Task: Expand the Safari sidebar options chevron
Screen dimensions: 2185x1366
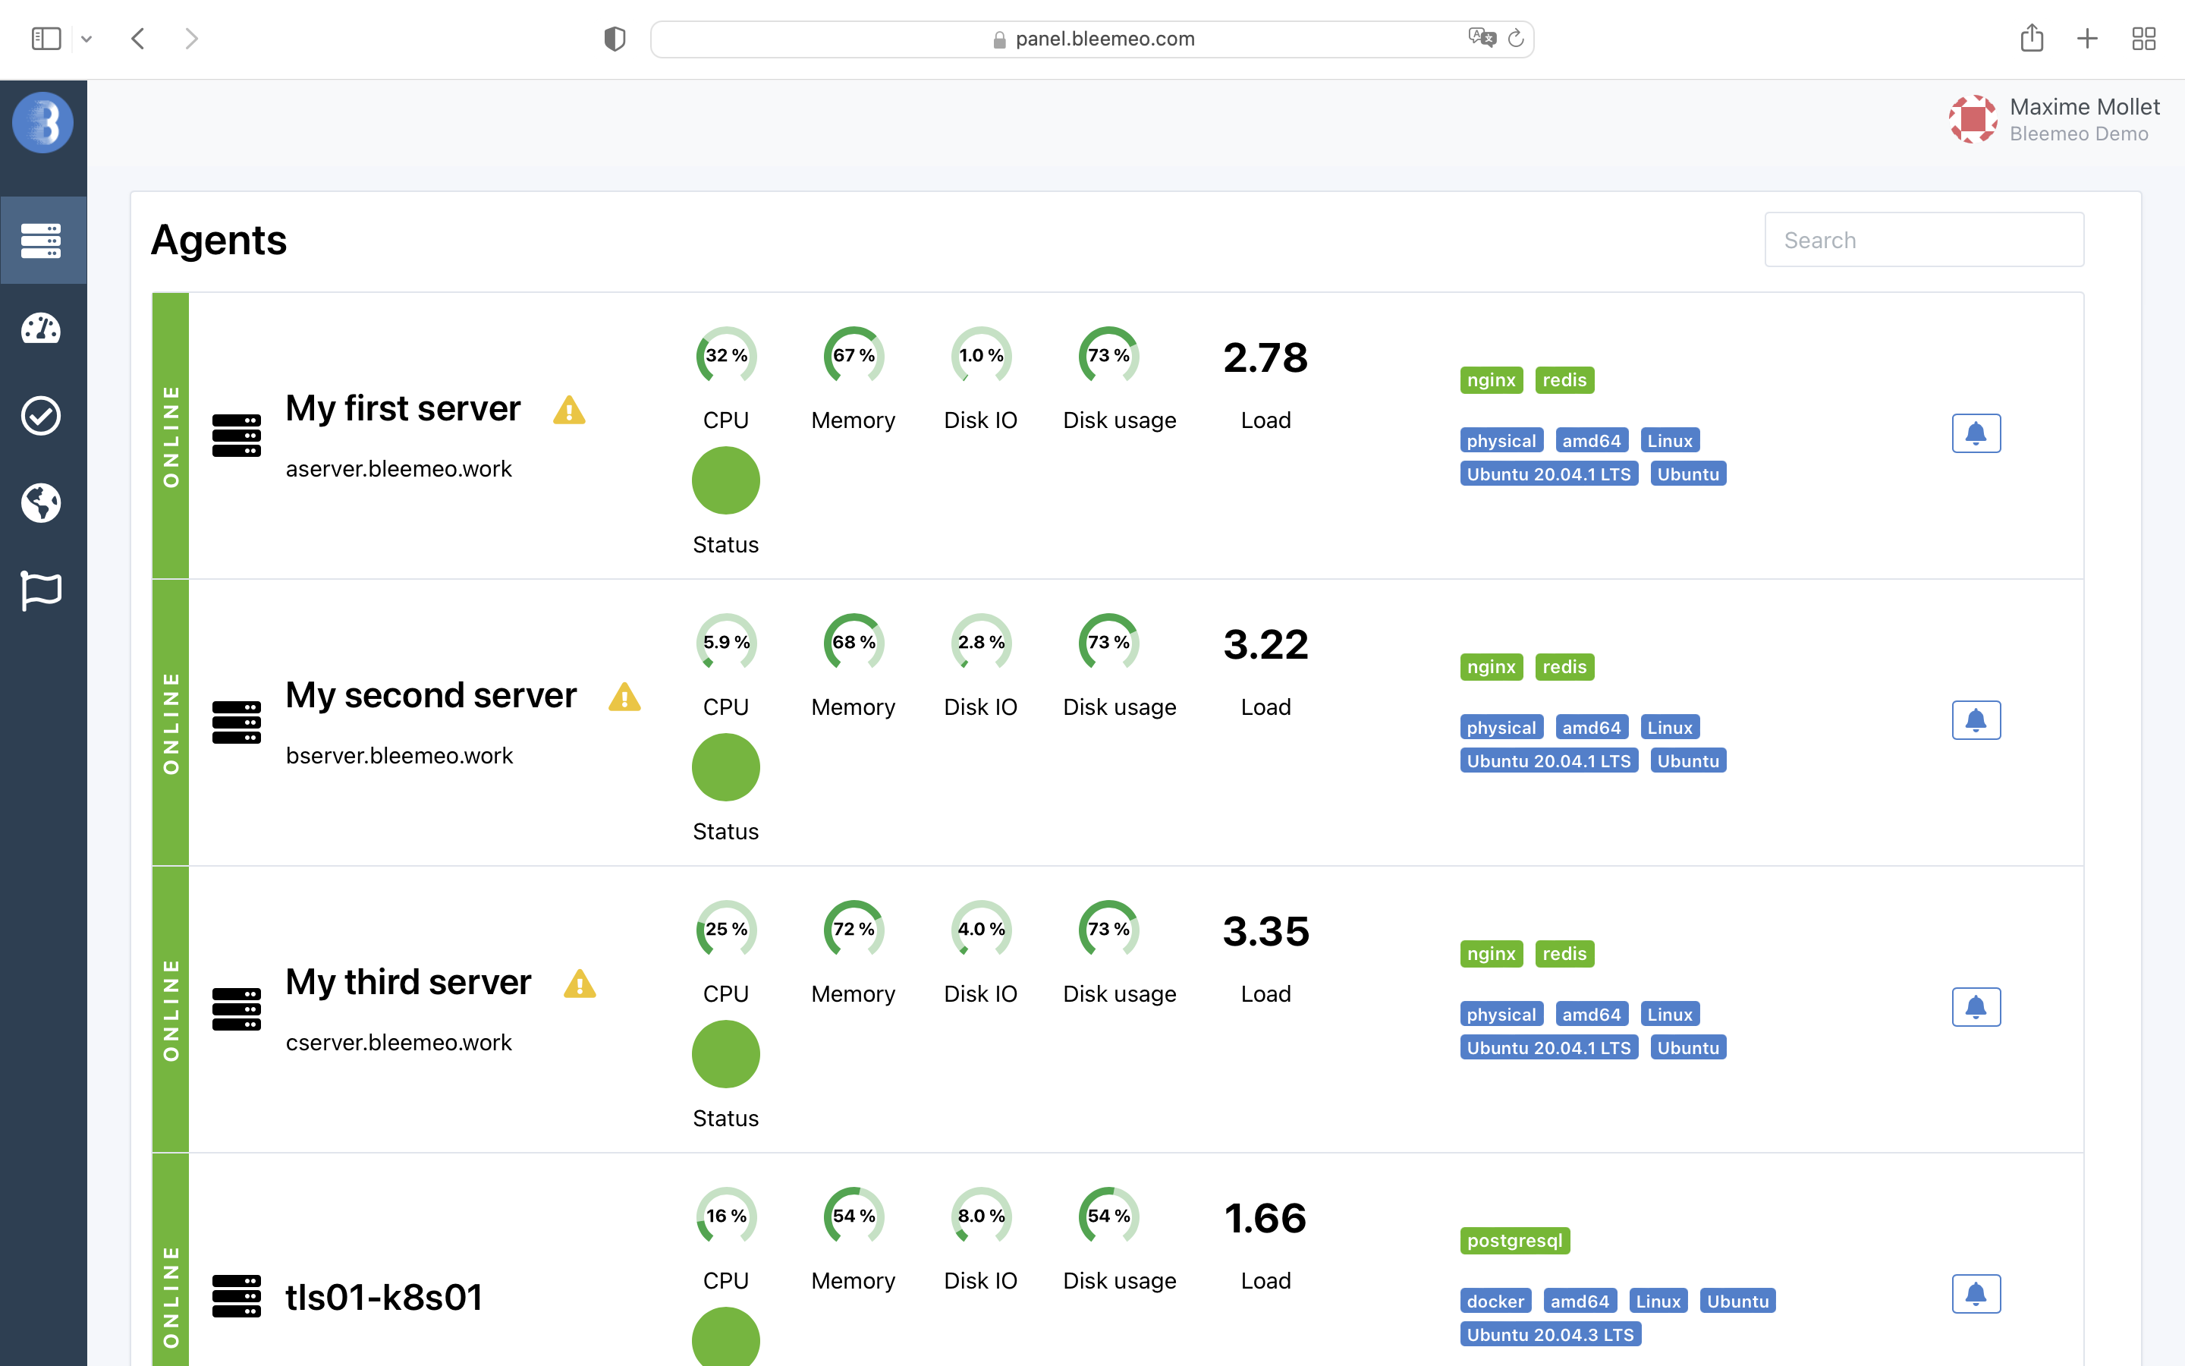Action: (86, 39)
